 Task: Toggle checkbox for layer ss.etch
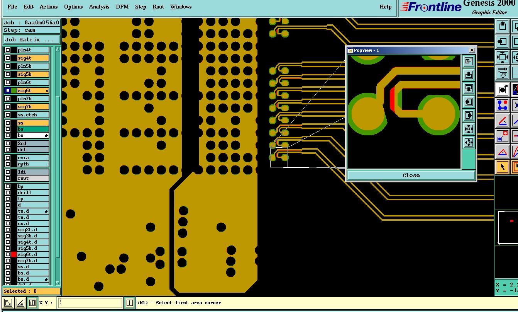click(8, 115)
